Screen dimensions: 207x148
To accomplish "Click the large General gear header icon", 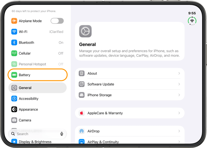I will 85,31.
